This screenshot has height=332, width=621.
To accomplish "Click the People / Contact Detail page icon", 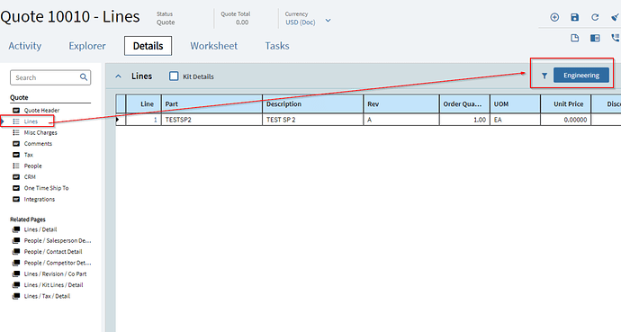I will [16, 252].
